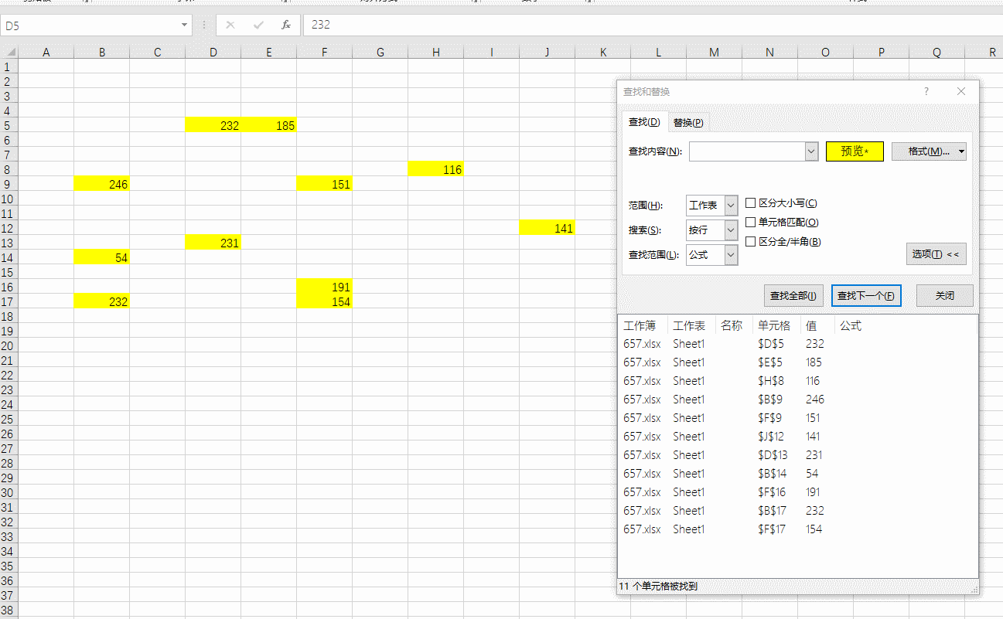Image resolution: width=1003 pixels, height=619 pixels.
Task: Click the 关闭 button
Action: (944, 296)
